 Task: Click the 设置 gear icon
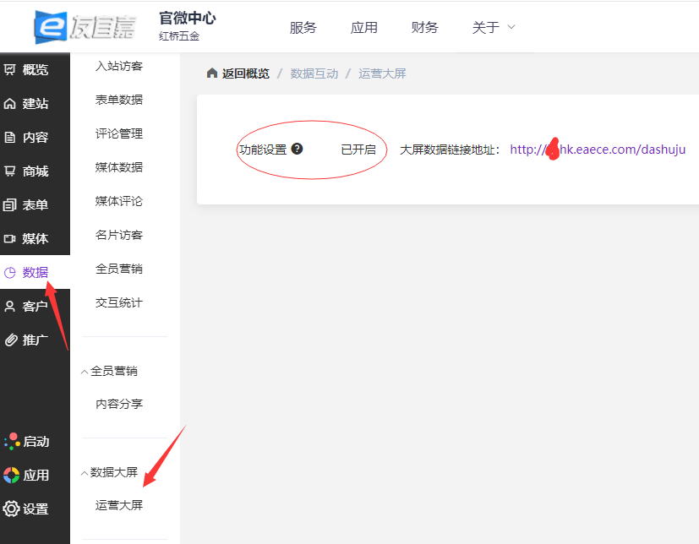11,509
